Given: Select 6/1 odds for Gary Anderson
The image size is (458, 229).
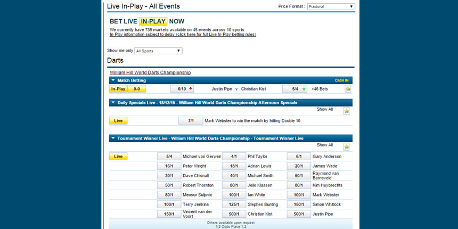Looking at the screenshot, I should coord(299,157).
